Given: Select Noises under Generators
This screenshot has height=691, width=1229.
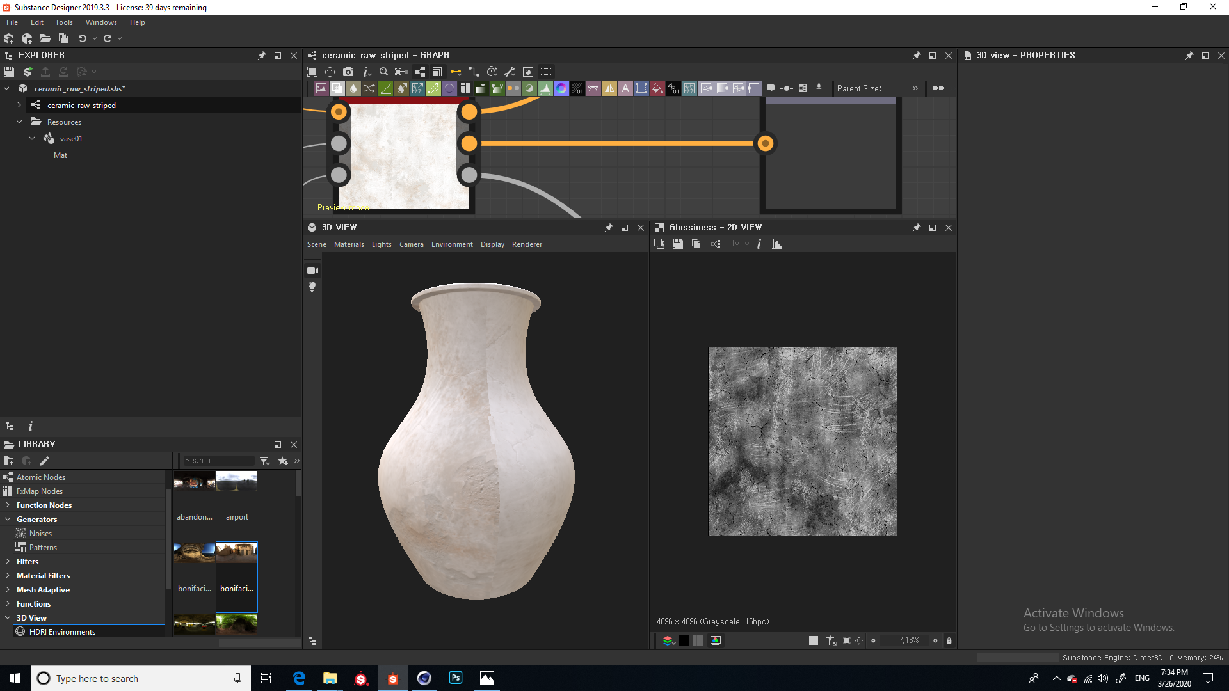Looking at the screenshot, I should pos(40,534).
